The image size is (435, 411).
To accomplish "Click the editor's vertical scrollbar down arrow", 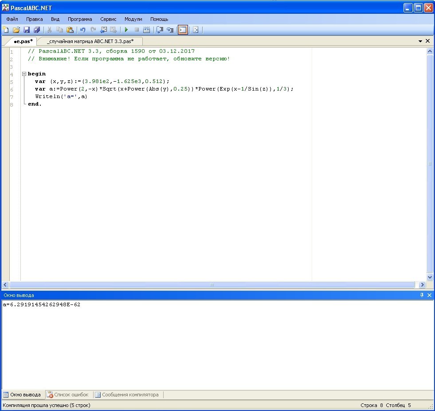I will [430, 277].
